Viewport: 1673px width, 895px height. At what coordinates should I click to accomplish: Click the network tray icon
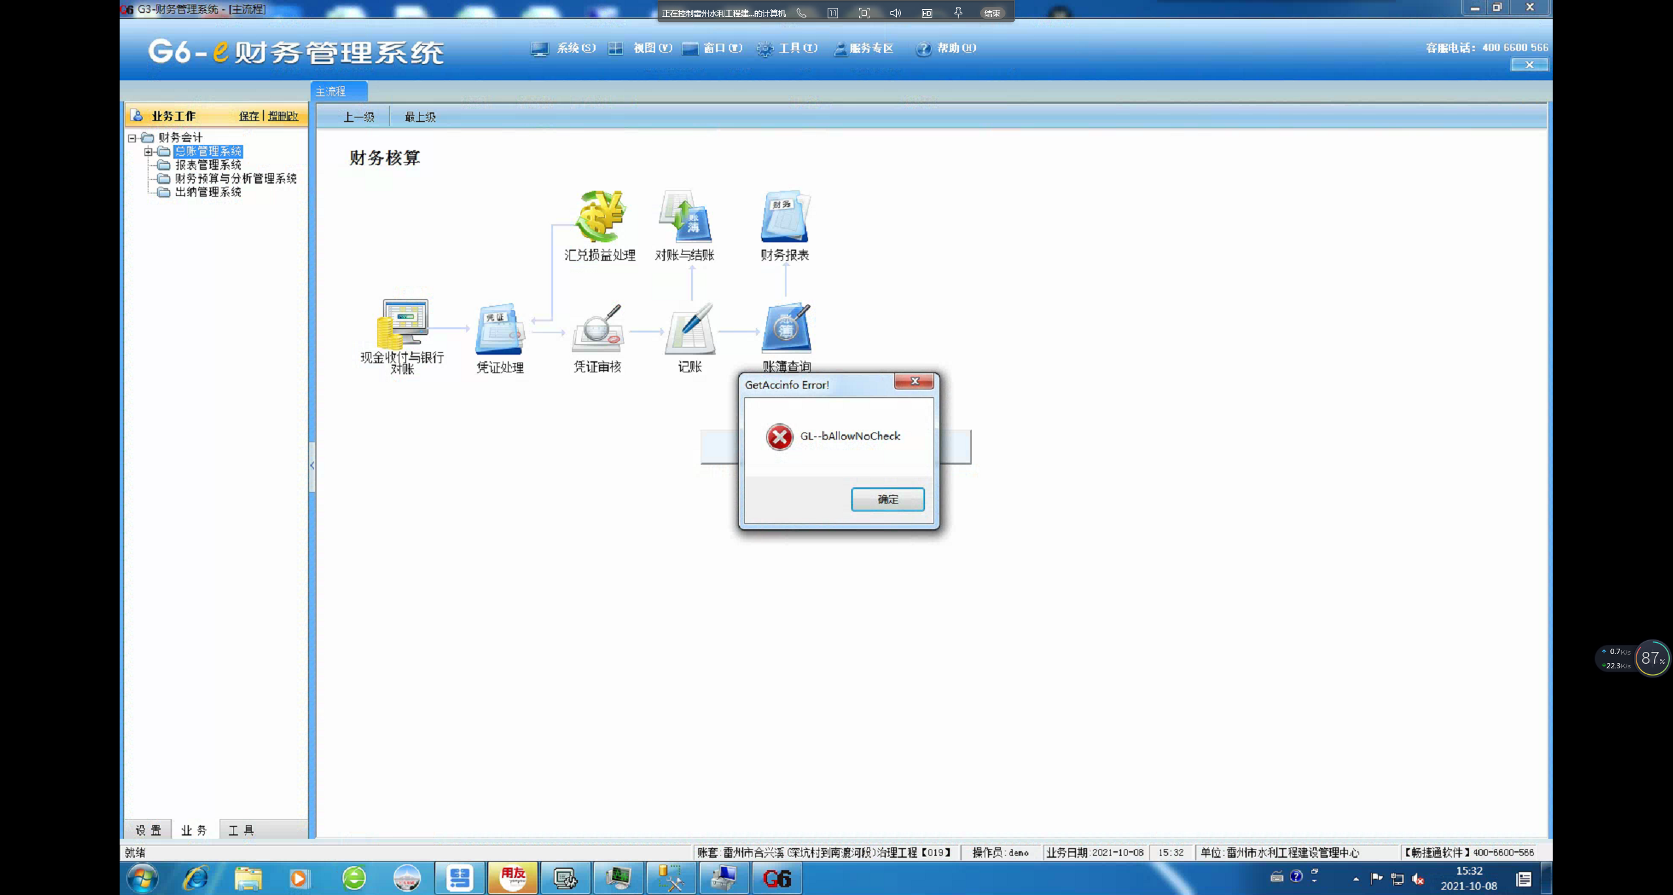click(x=1398, y=879)
